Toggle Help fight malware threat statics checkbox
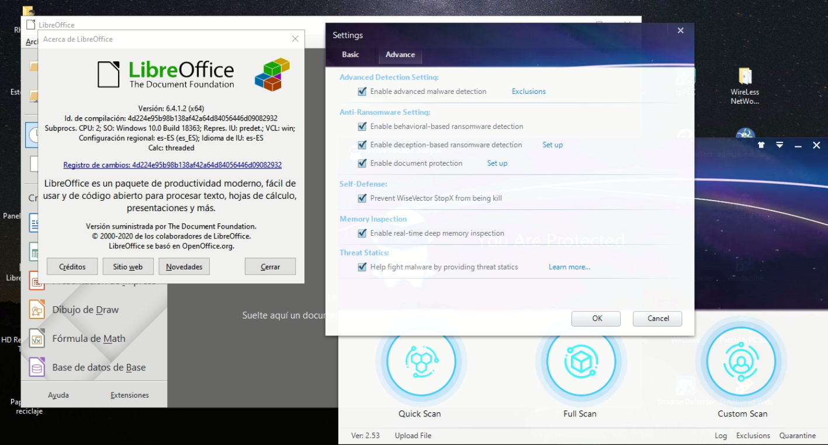 [x=362, y=267]
